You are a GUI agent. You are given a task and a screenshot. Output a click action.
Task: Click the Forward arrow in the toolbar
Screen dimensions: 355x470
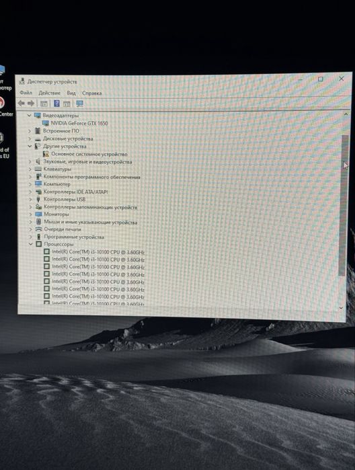click(x=30, y=104)
